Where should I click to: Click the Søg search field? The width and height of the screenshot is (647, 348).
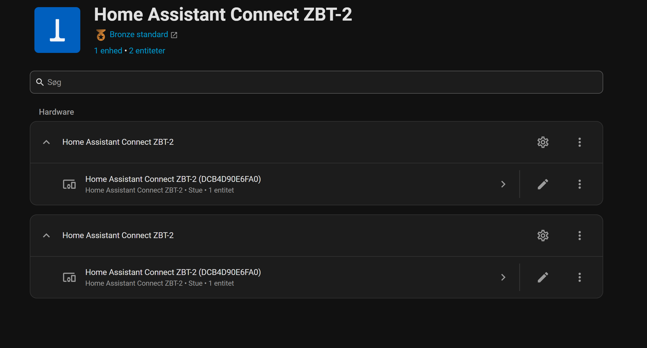pyautogui.click(x=316, y=82)
